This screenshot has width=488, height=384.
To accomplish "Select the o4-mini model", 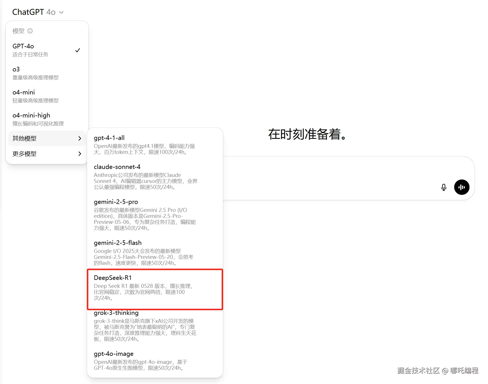I will [47, 96].
